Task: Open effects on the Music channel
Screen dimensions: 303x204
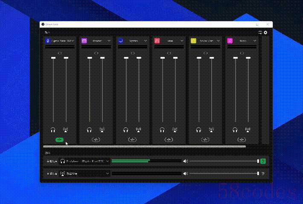Action: (x=242, y=139)
